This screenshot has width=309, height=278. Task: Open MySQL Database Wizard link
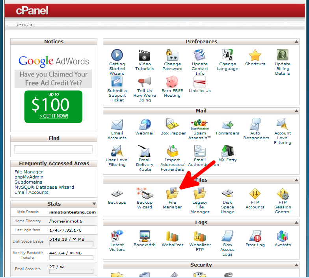44,187
